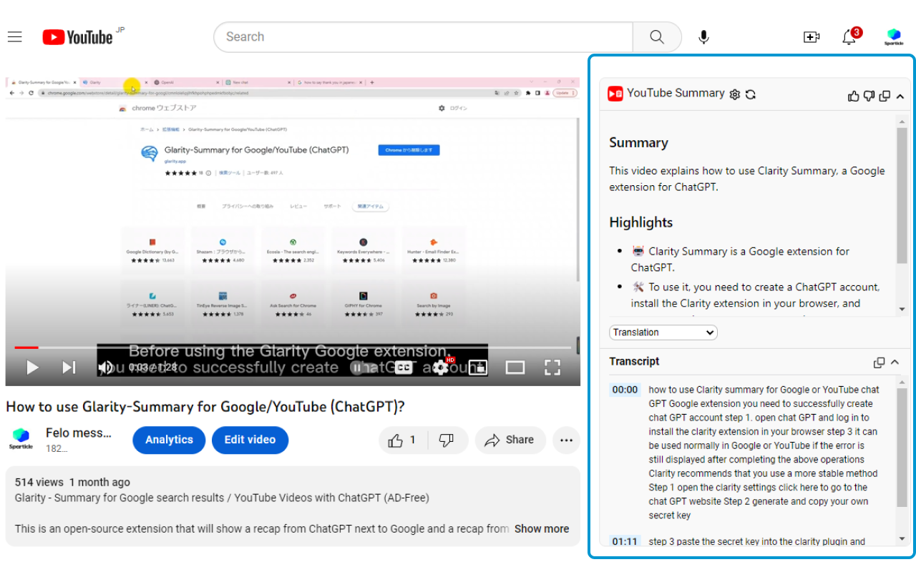Open the YouTube hamburger guide menu

15,37
